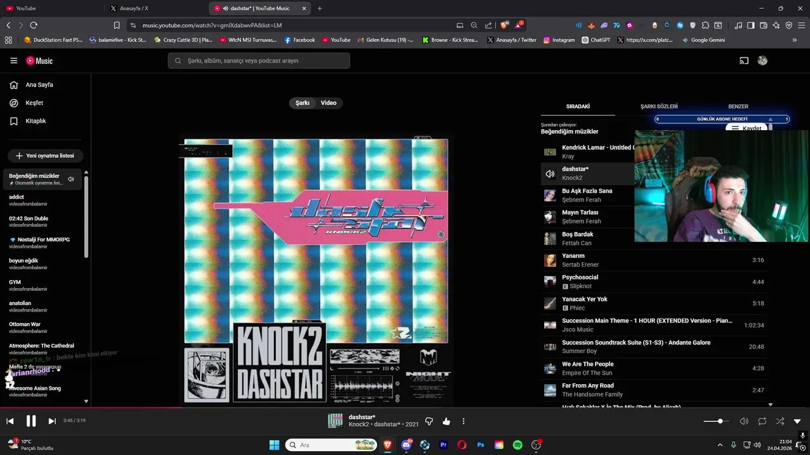This screenshot has width=810, height=455.
Task: Open Beğendiğim müzikler playlist in sidebar
Action: coord(42,179)
